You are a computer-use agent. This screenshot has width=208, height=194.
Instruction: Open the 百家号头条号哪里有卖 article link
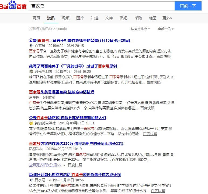coord(62,92)
